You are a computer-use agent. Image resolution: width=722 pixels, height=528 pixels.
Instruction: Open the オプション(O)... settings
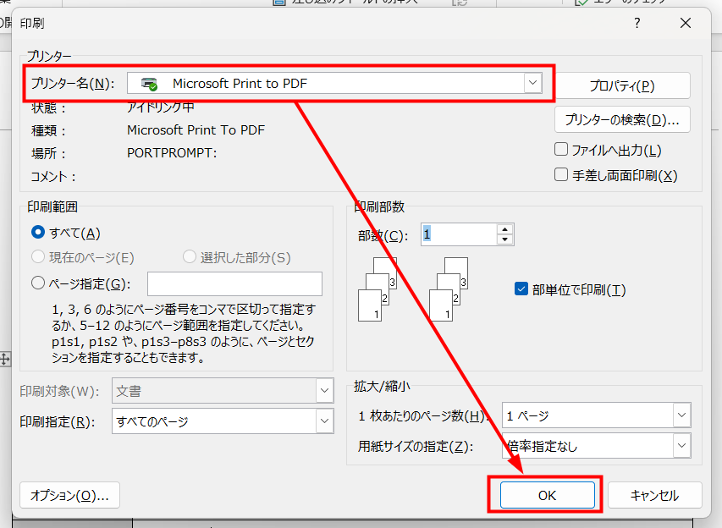[x=69, y=495]
